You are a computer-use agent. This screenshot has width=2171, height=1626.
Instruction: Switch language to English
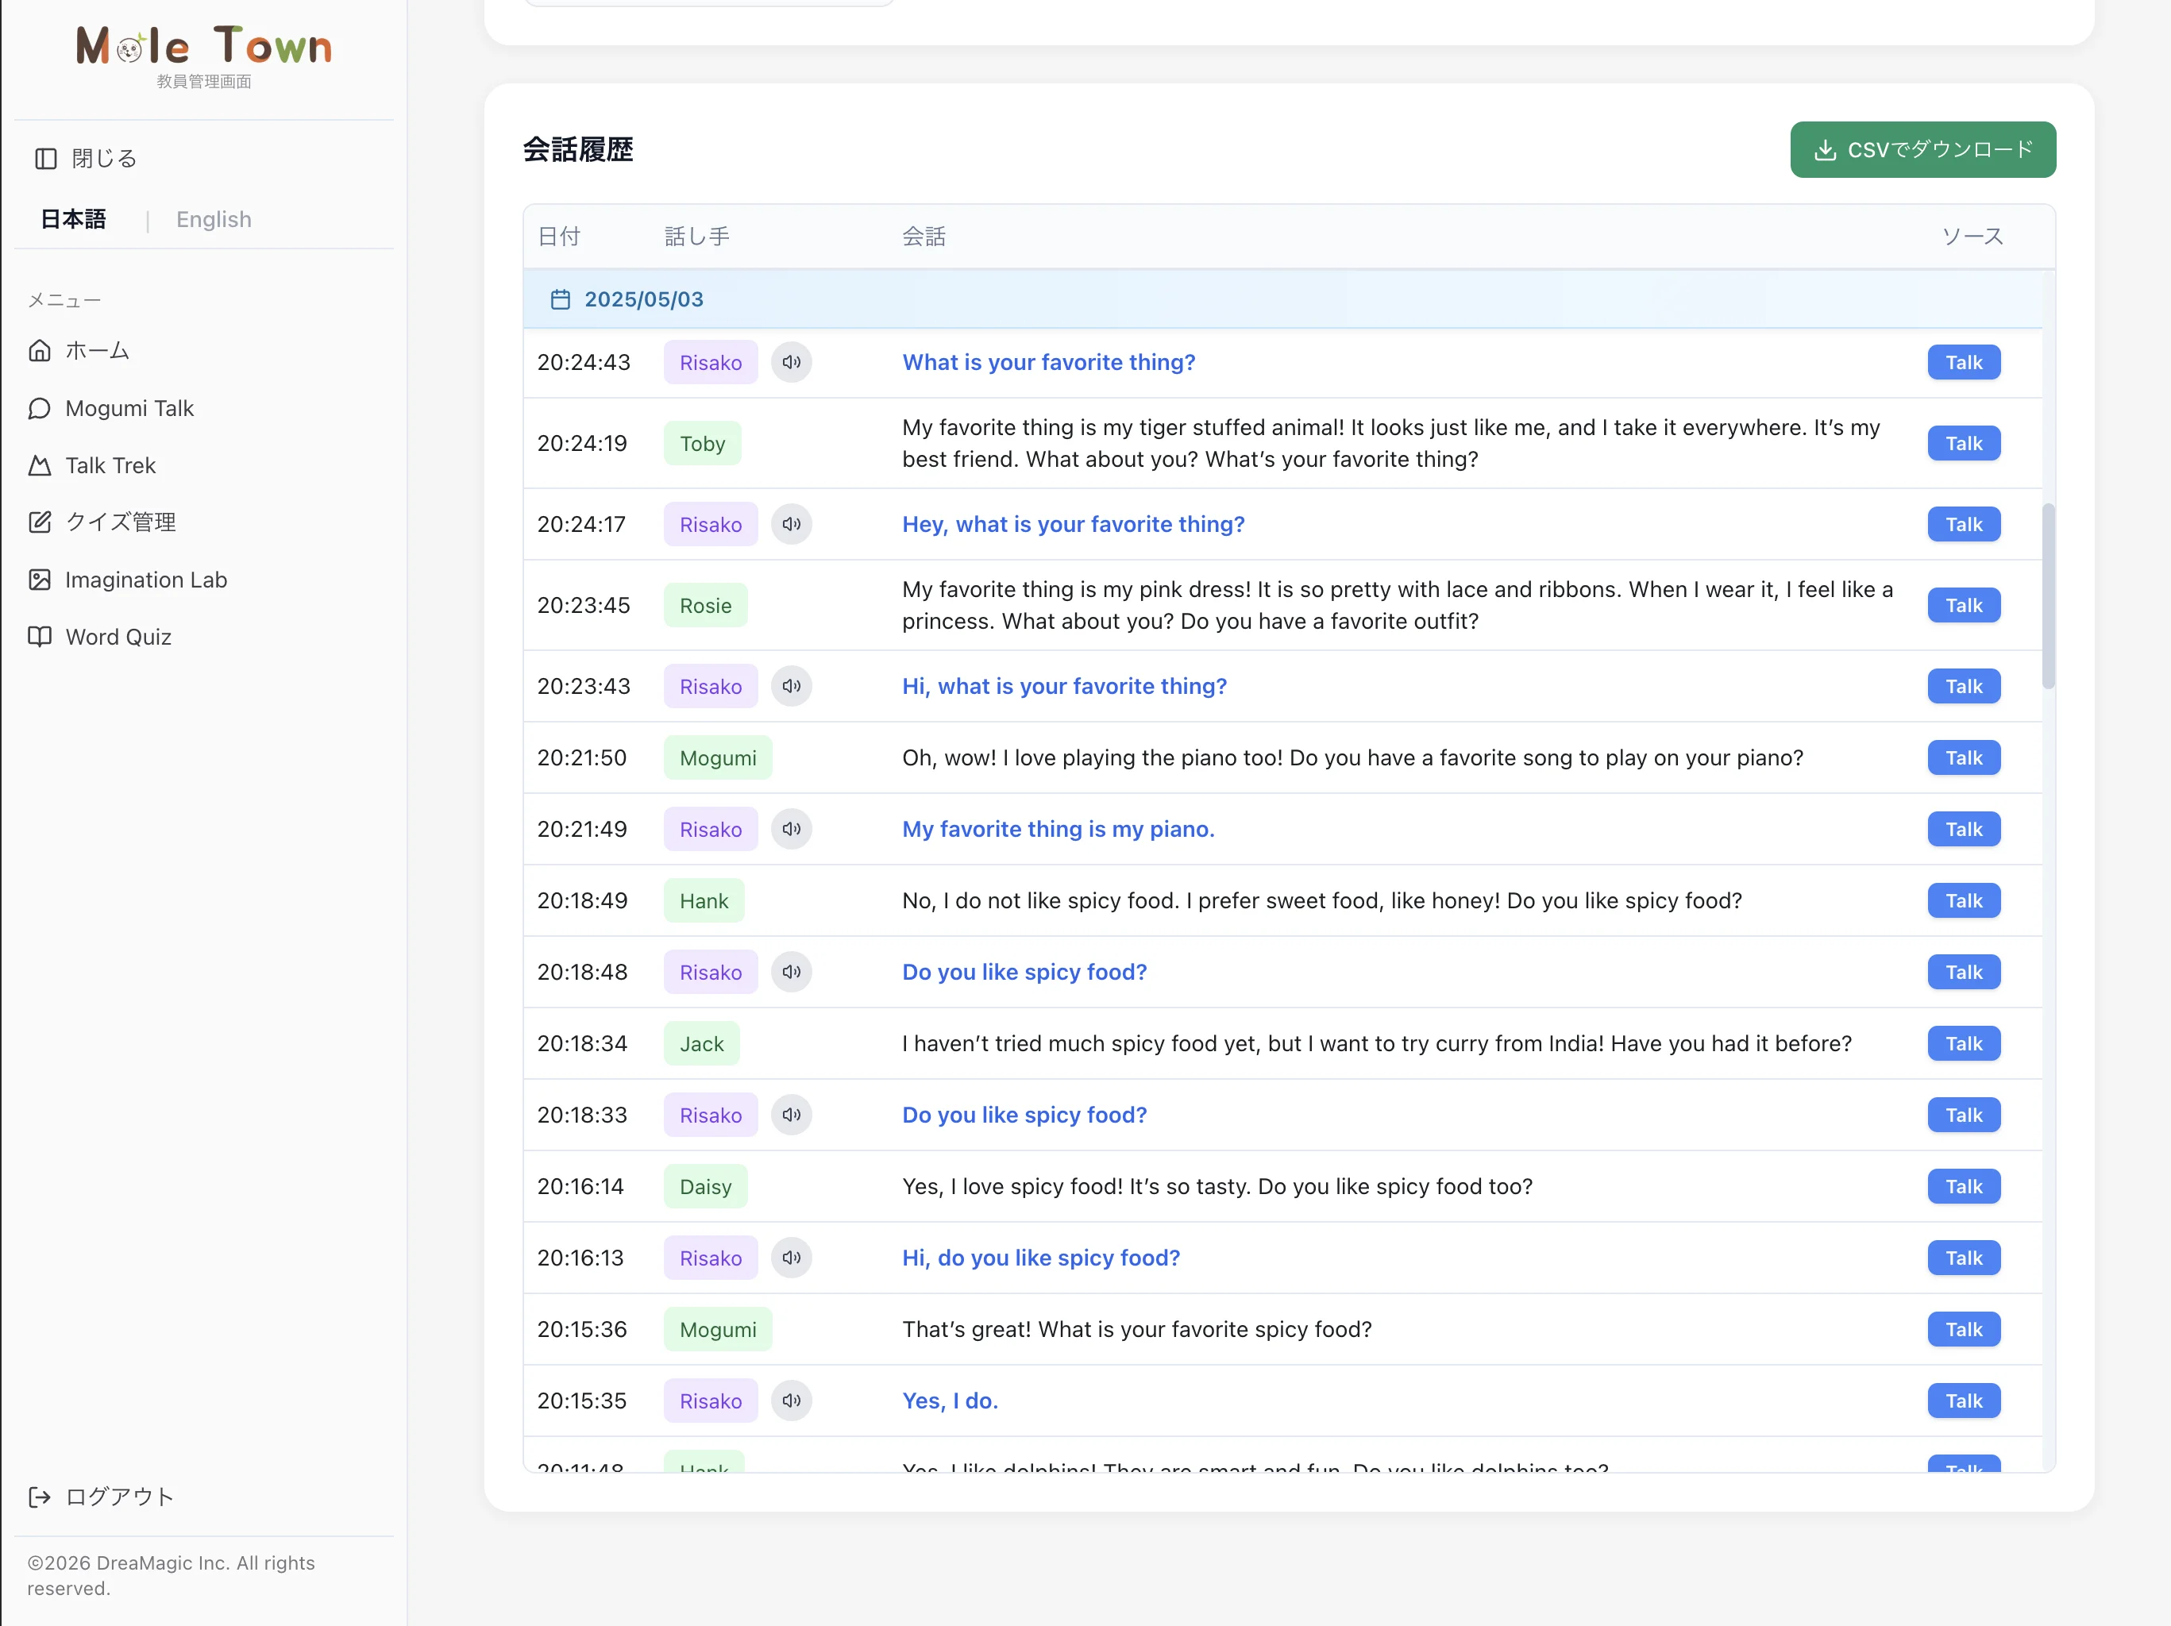pyautogui.click(x=214, y=219)
